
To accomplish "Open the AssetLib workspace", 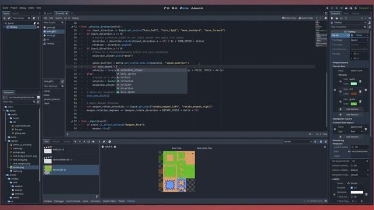I will pos(197,8).
